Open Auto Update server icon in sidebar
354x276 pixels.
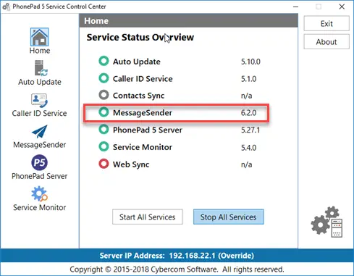click(x=41, y=68)
